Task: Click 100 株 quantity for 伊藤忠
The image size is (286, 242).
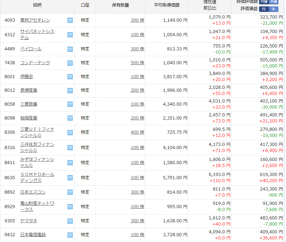Action: (x=138, y=77)
